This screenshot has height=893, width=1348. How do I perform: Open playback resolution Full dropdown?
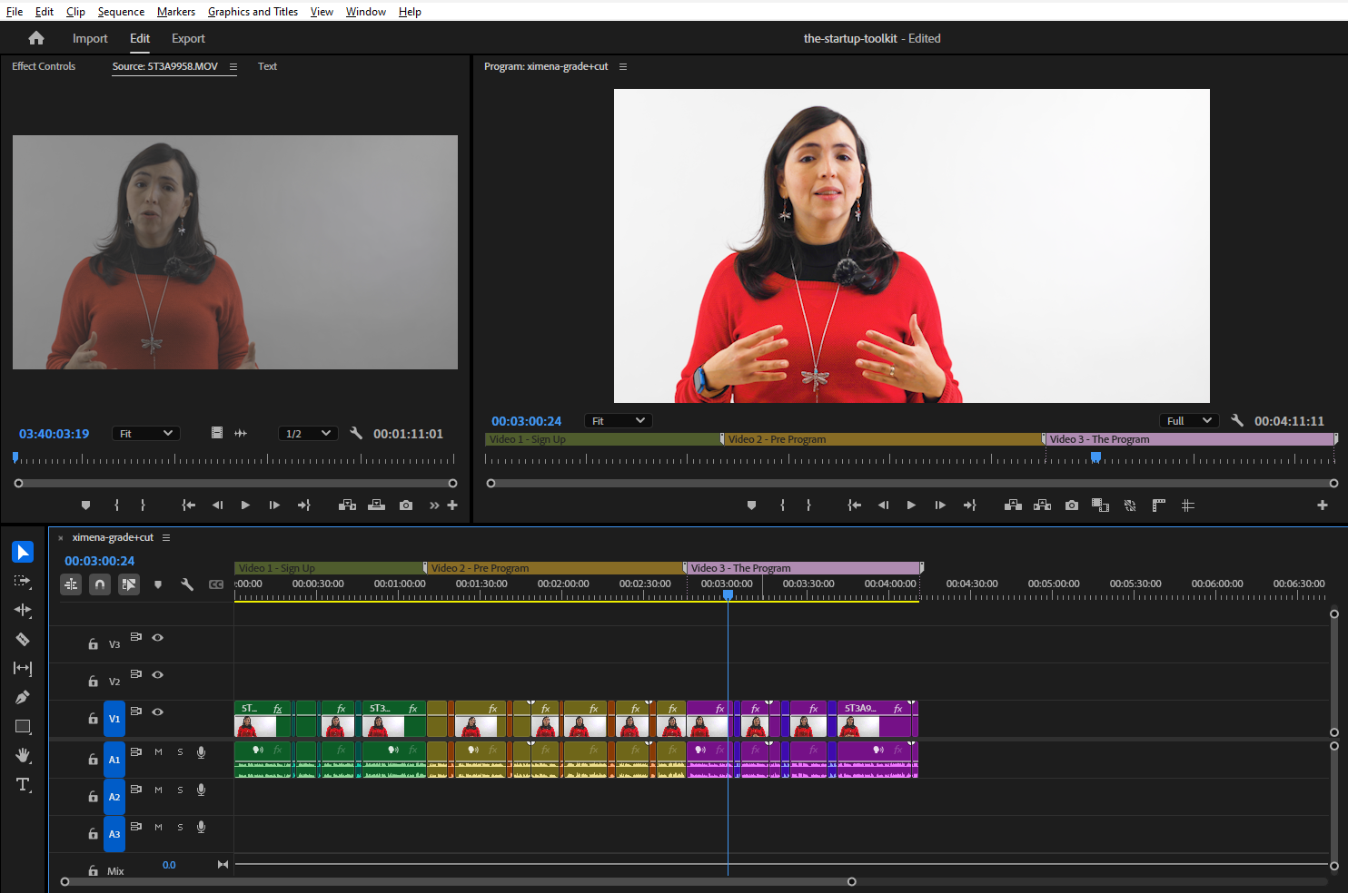pyautogui.click(x=1189, y=421)
